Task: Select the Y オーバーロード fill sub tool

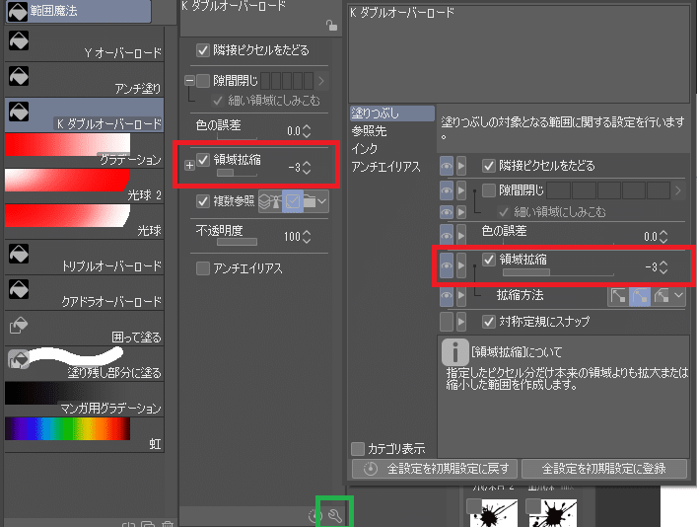Action: click(85, 44)
